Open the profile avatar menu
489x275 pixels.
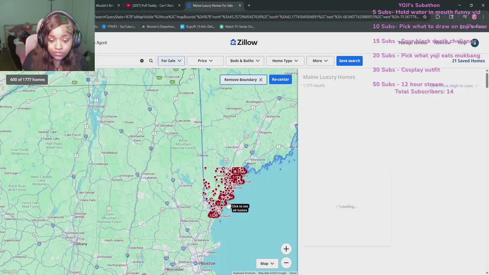[x=474, y=42]
